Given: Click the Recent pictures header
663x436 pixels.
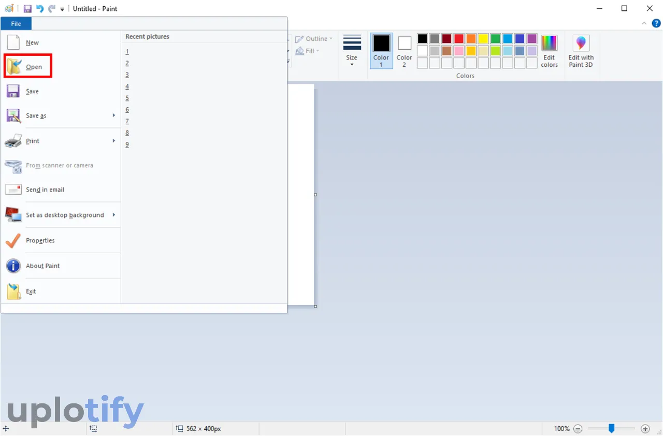Looking at the screenshot, I should (x=147, y=37).
